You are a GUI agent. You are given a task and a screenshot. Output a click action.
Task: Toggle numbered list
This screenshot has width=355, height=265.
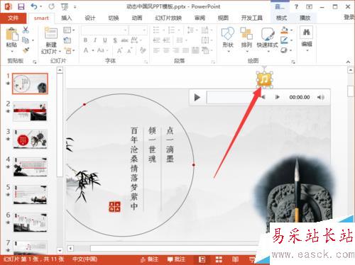(171, 30)
